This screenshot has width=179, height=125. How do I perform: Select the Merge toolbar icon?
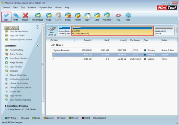click(49, 17)
